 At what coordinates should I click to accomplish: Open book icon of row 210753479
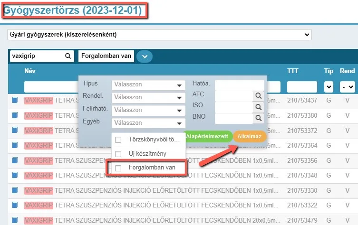pos(15,220)
